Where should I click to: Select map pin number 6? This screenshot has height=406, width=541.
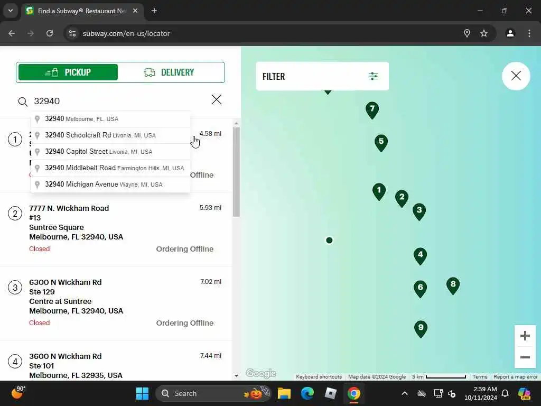pyautogui.click(x=420, y=289)
